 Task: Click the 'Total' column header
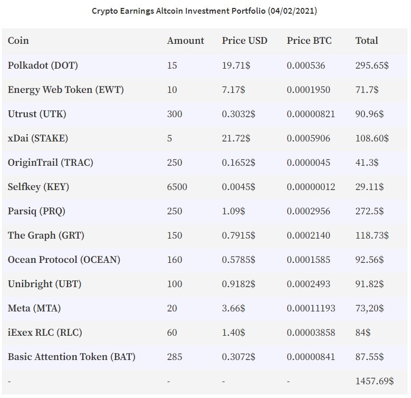(367, 40)
